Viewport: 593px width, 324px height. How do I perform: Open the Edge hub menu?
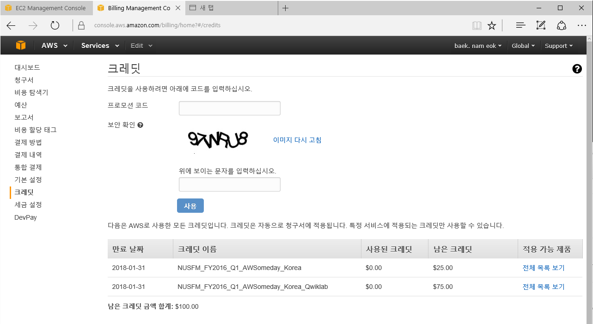point(521,25)
